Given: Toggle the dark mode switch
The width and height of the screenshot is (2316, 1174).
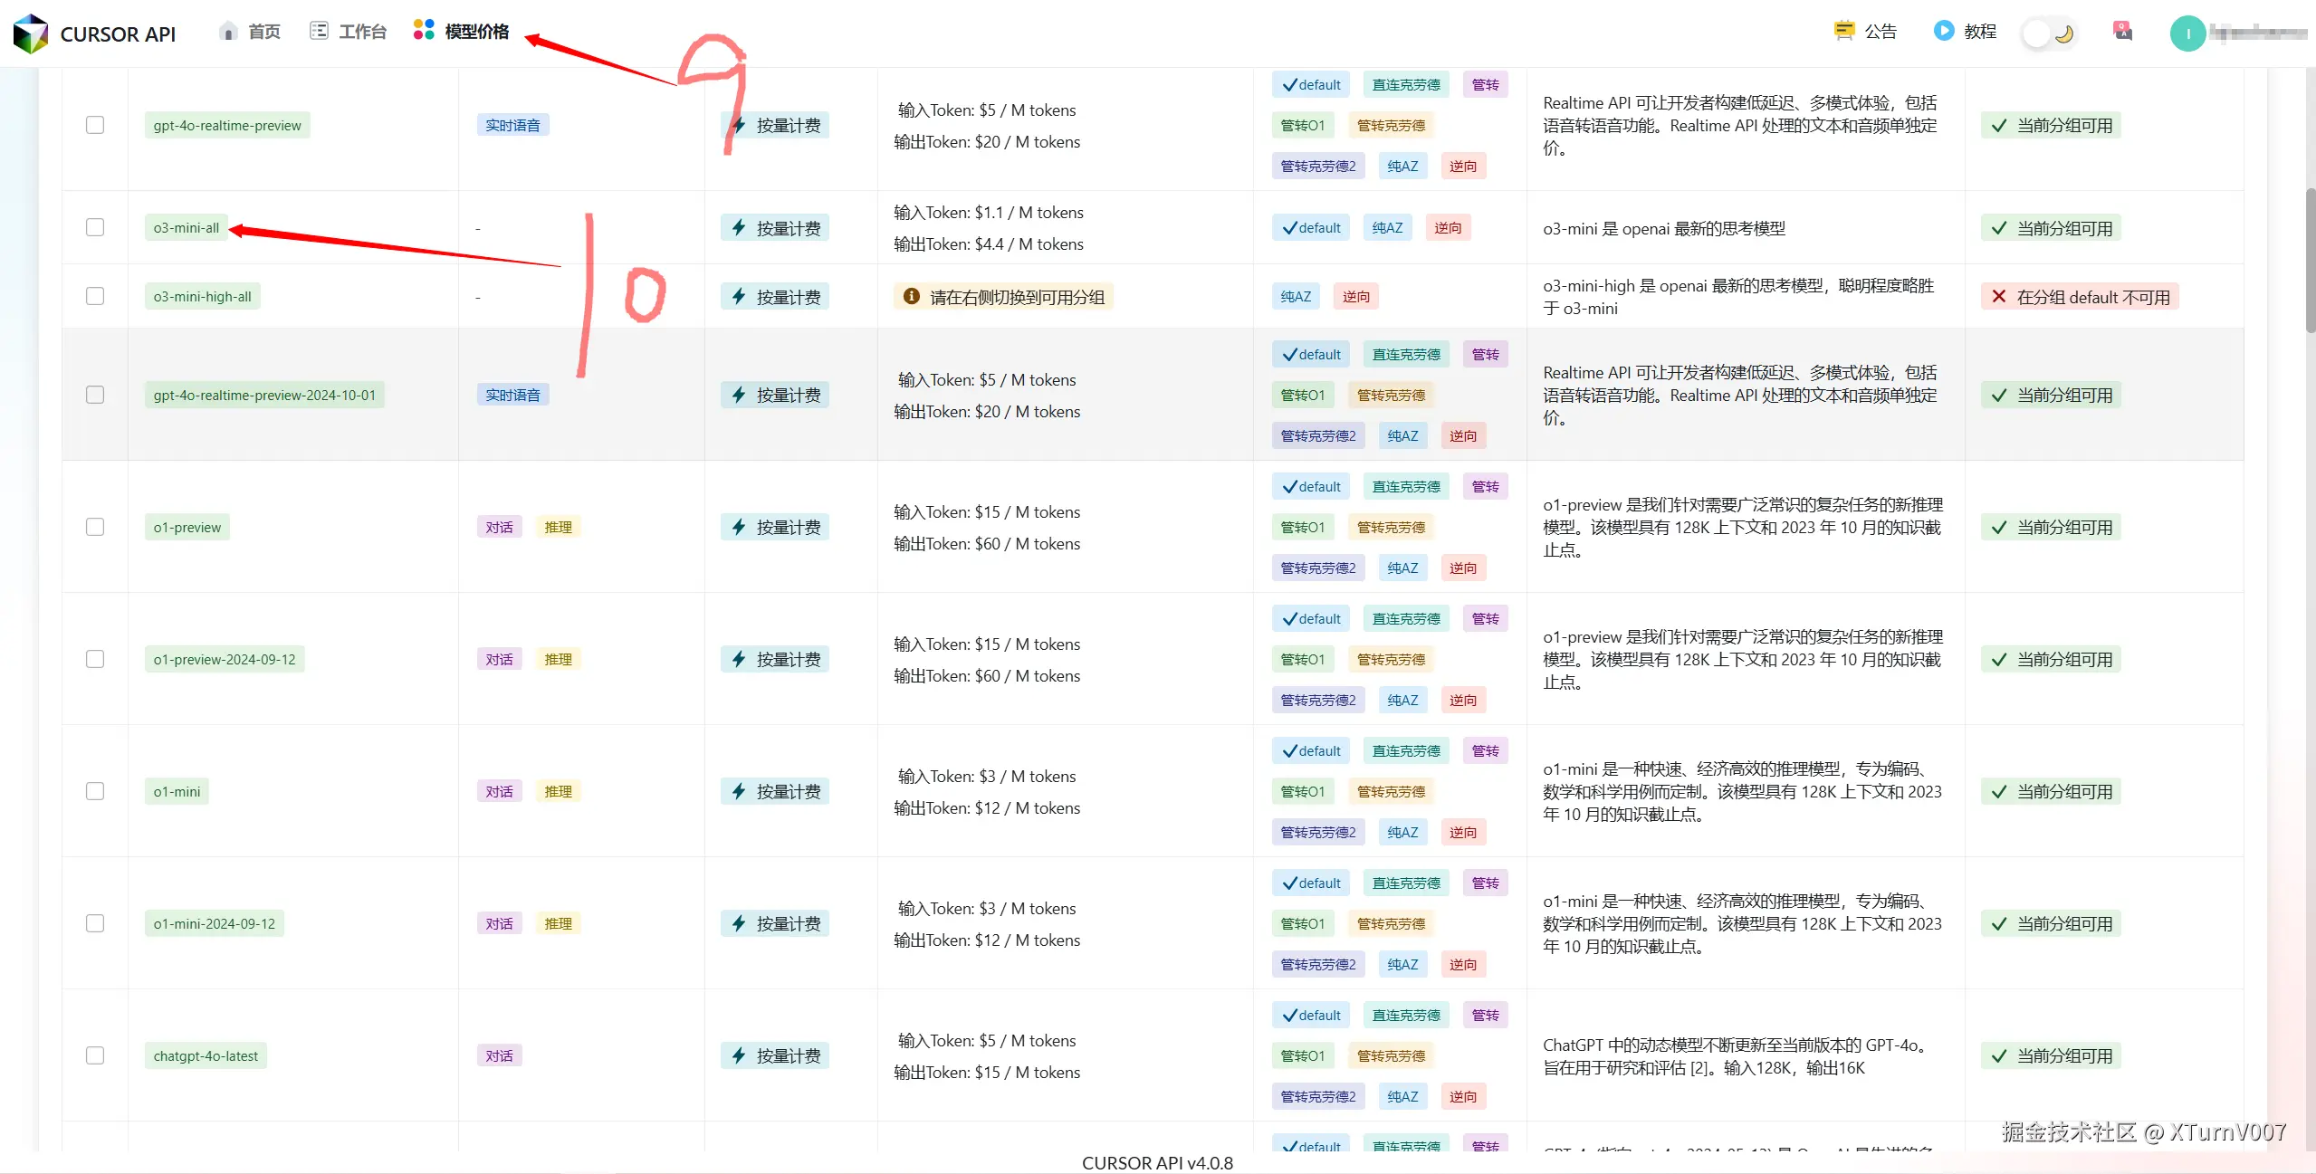Looking at the screenshot, I should 2048,30.
